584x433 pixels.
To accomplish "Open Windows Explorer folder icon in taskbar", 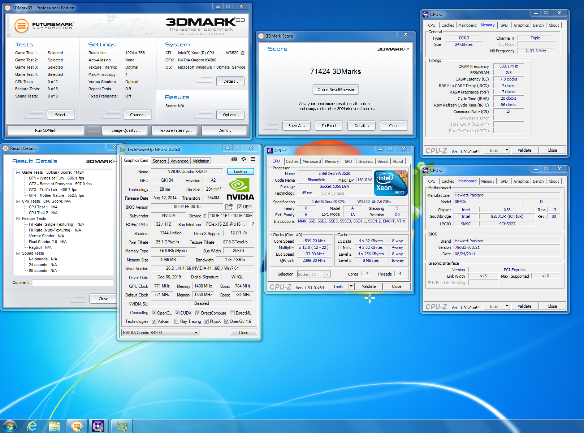I will click(55, 426).
